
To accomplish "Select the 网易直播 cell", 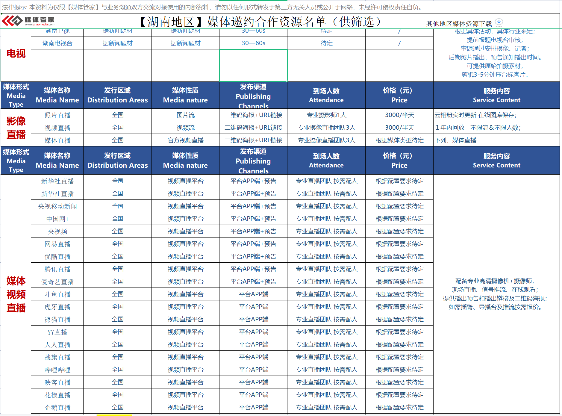I will point(57,244).
